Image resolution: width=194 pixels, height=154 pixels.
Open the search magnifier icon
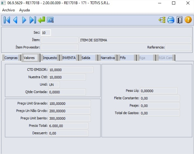click(x=50, y=20)
